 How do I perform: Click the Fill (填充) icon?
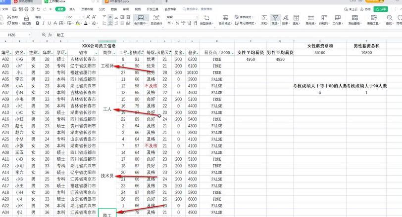[x=296, y=18]
